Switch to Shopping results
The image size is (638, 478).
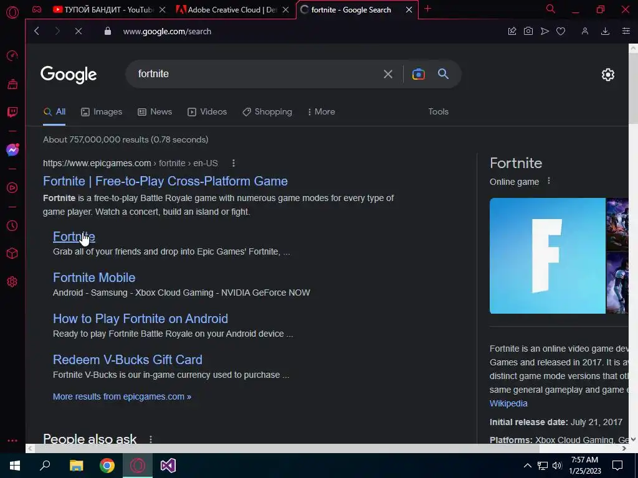(267, 112)
